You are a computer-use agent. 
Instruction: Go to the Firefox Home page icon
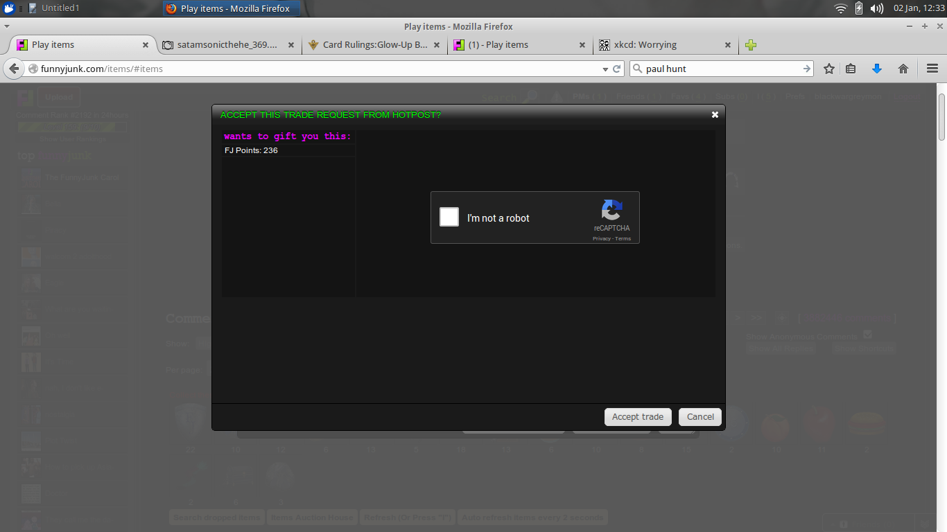[903, 69]
